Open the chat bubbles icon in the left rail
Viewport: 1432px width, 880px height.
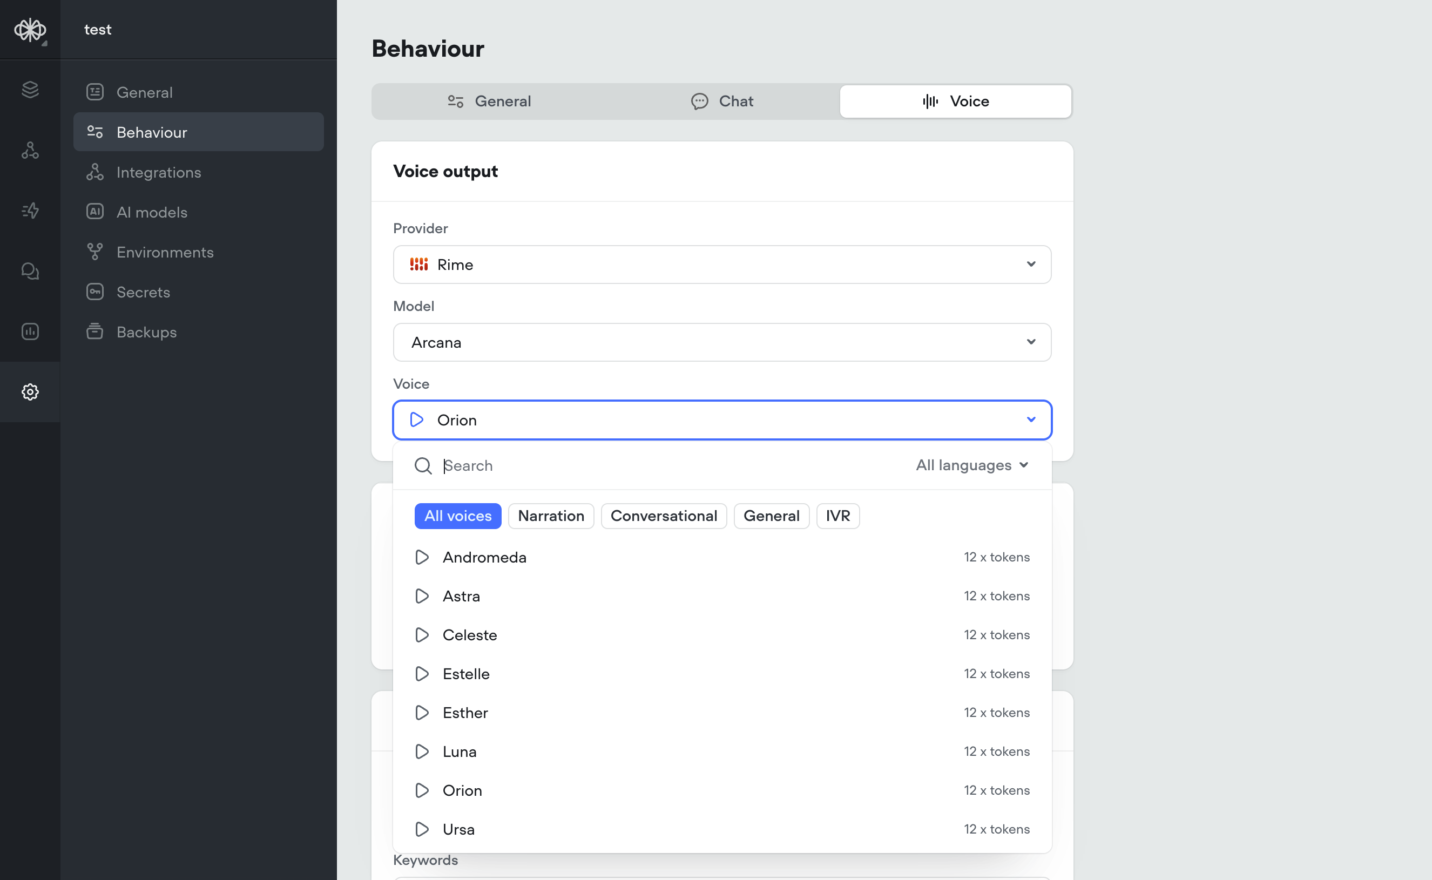(30, 271)
